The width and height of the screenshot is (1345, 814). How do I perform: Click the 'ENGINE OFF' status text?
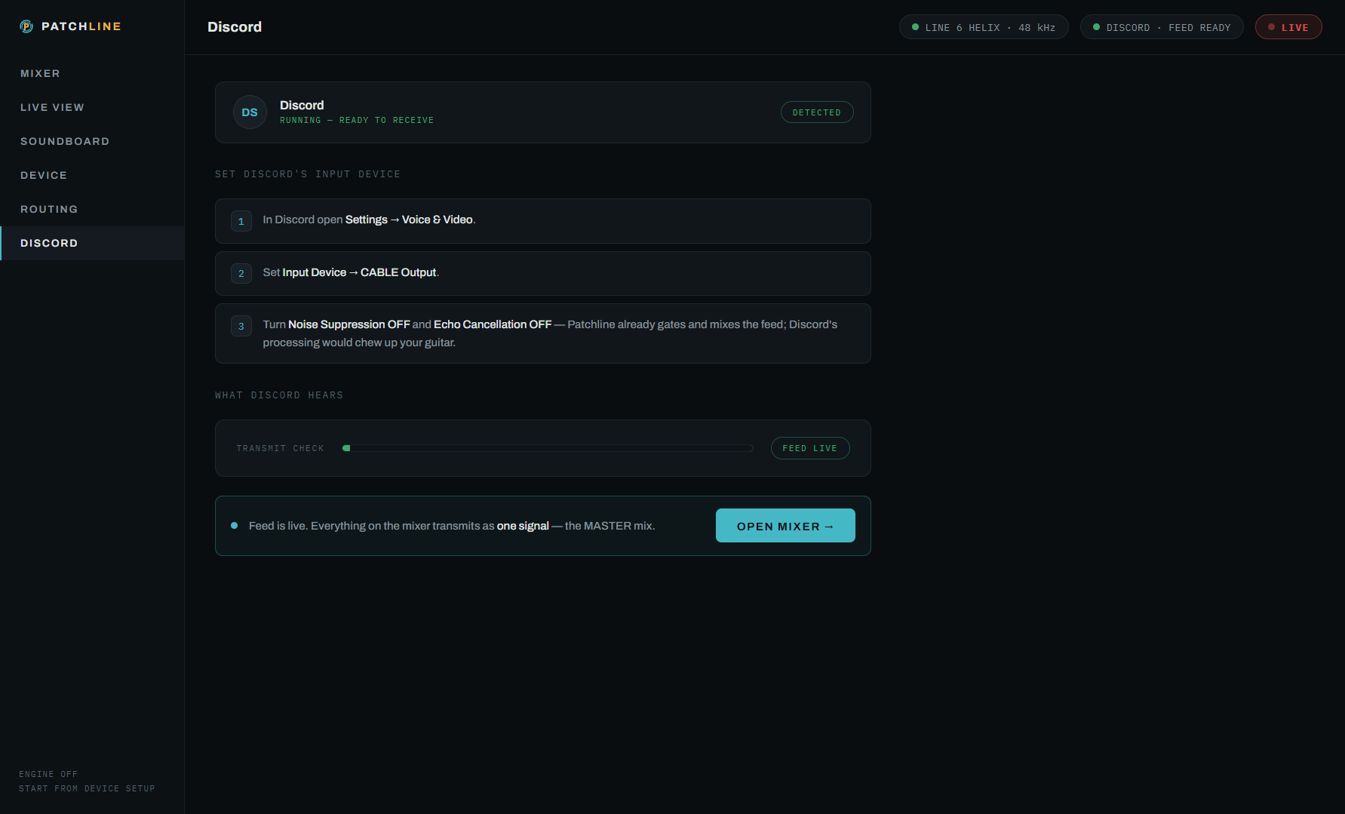point(48,775)
